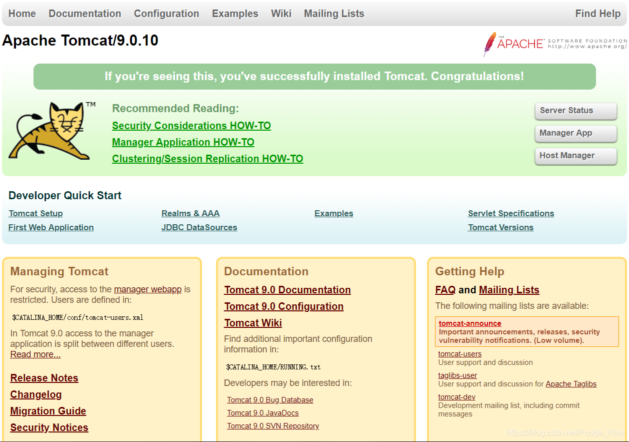The height and width of the screenshot is (442, 629).
Task: Open the Home menu item
Action: [22, 14]
